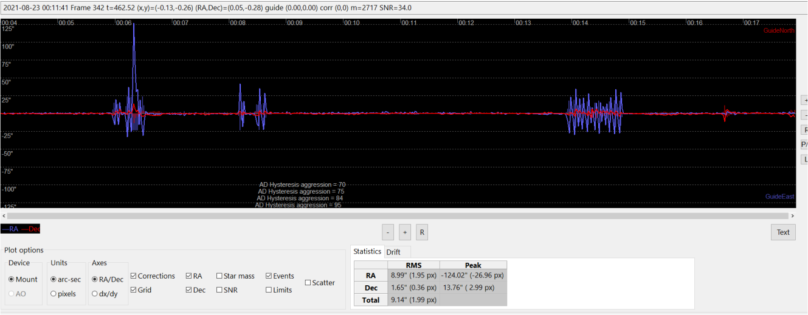
Task: Click the Text button
Action: click(x=783, y=232)
